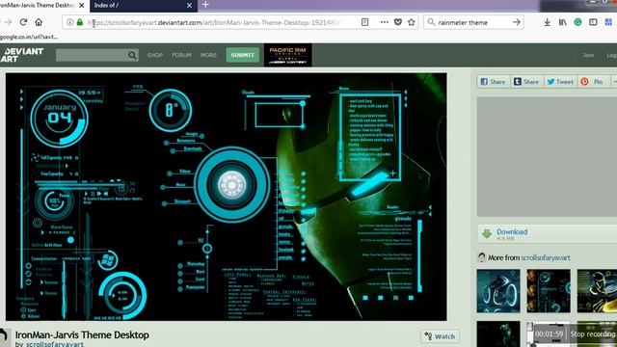Open the Library icon in toolbar
617x347 pixels.
563,22
